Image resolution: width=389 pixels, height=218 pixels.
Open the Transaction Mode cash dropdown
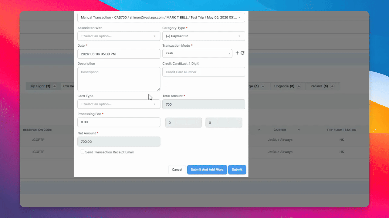pyautogui.click(x=197, y=53)
